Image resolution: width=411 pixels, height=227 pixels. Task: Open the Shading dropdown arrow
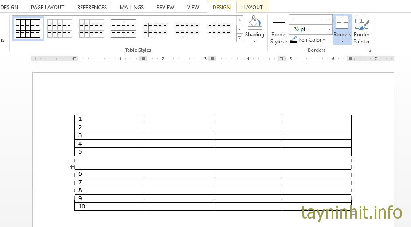tap(254, 42)
